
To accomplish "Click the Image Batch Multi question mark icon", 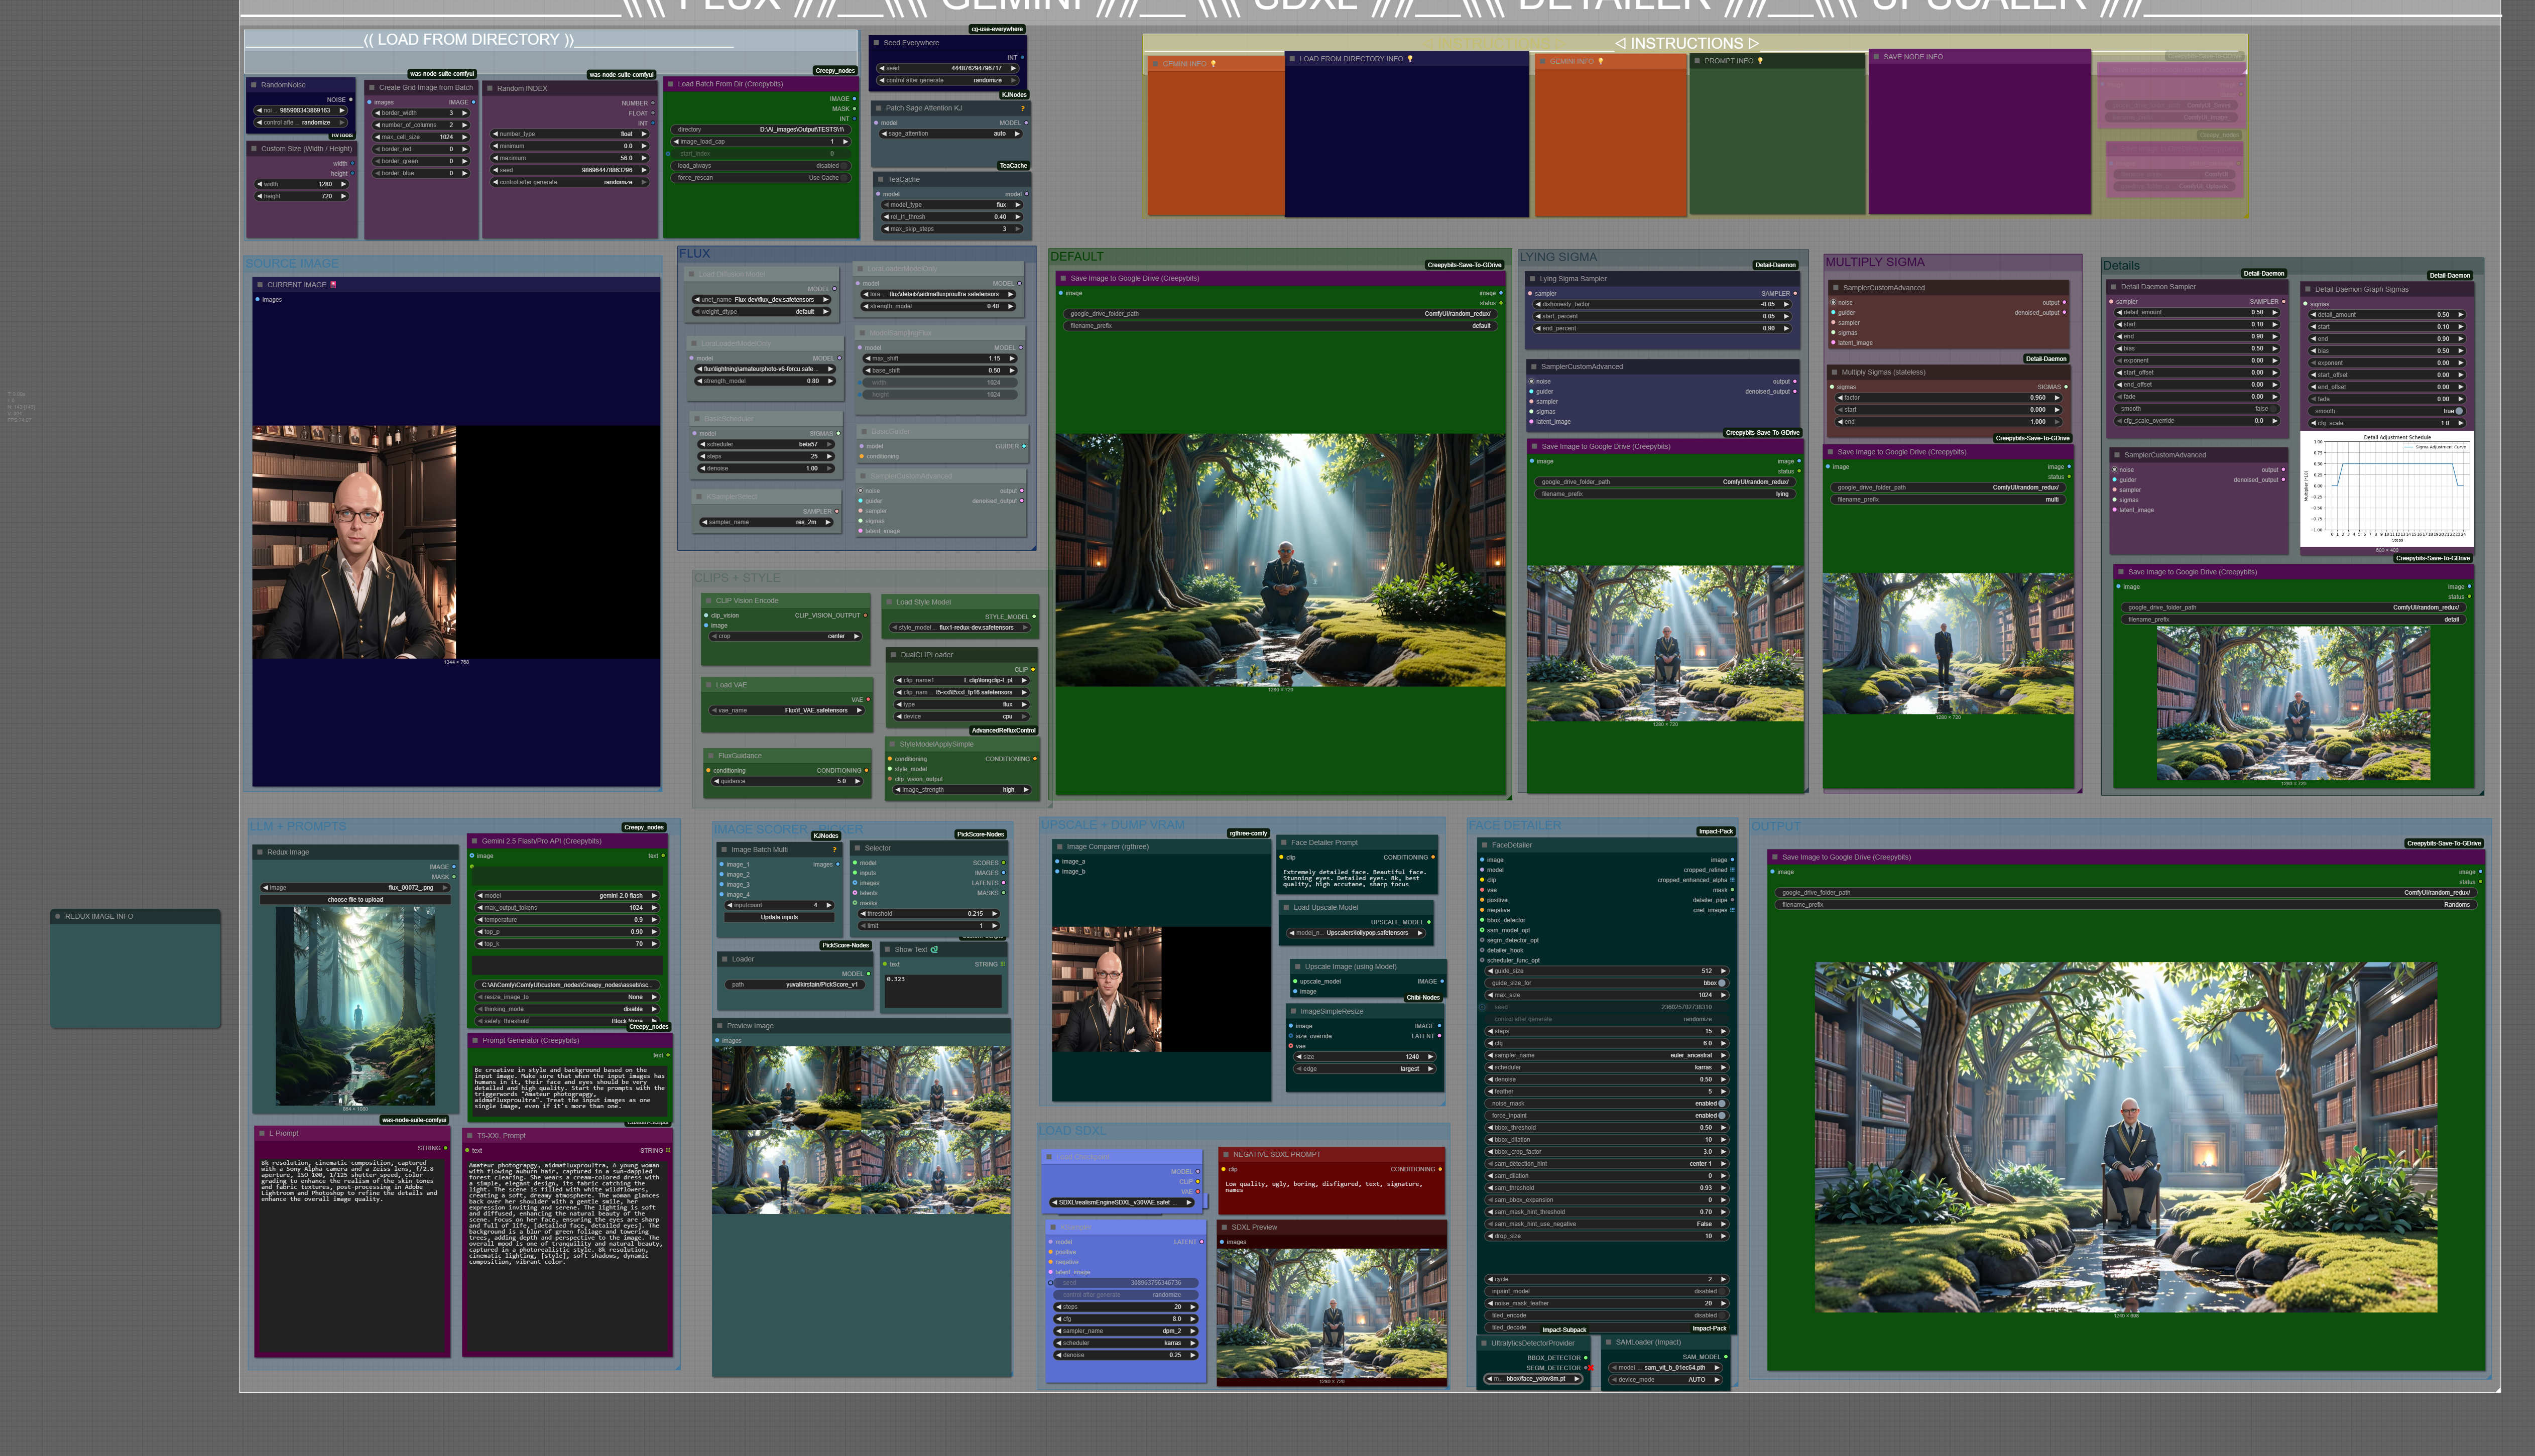I will tap(834, 850).
